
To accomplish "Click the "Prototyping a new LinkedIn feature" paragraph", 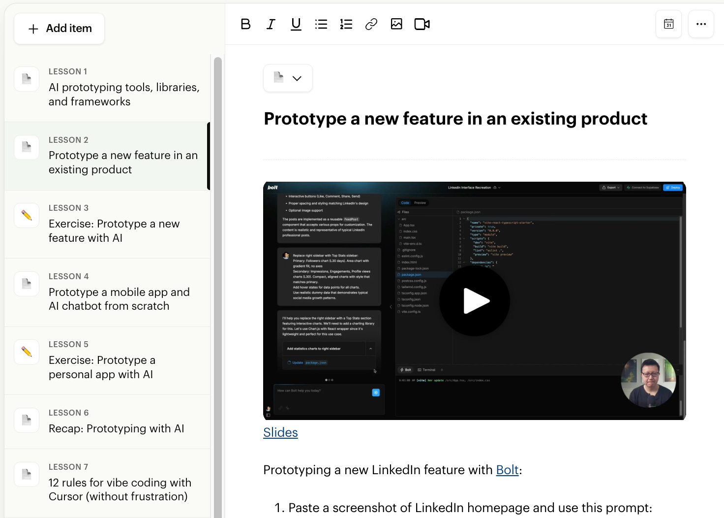I will 392,470.
